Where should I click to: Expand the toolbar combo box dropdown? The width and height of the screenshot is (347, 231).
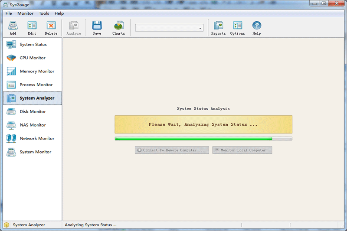(x=200, y=28)
